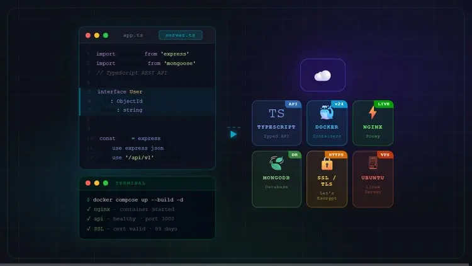
Task: Click the ': string' type text
Action: (130, 110)
